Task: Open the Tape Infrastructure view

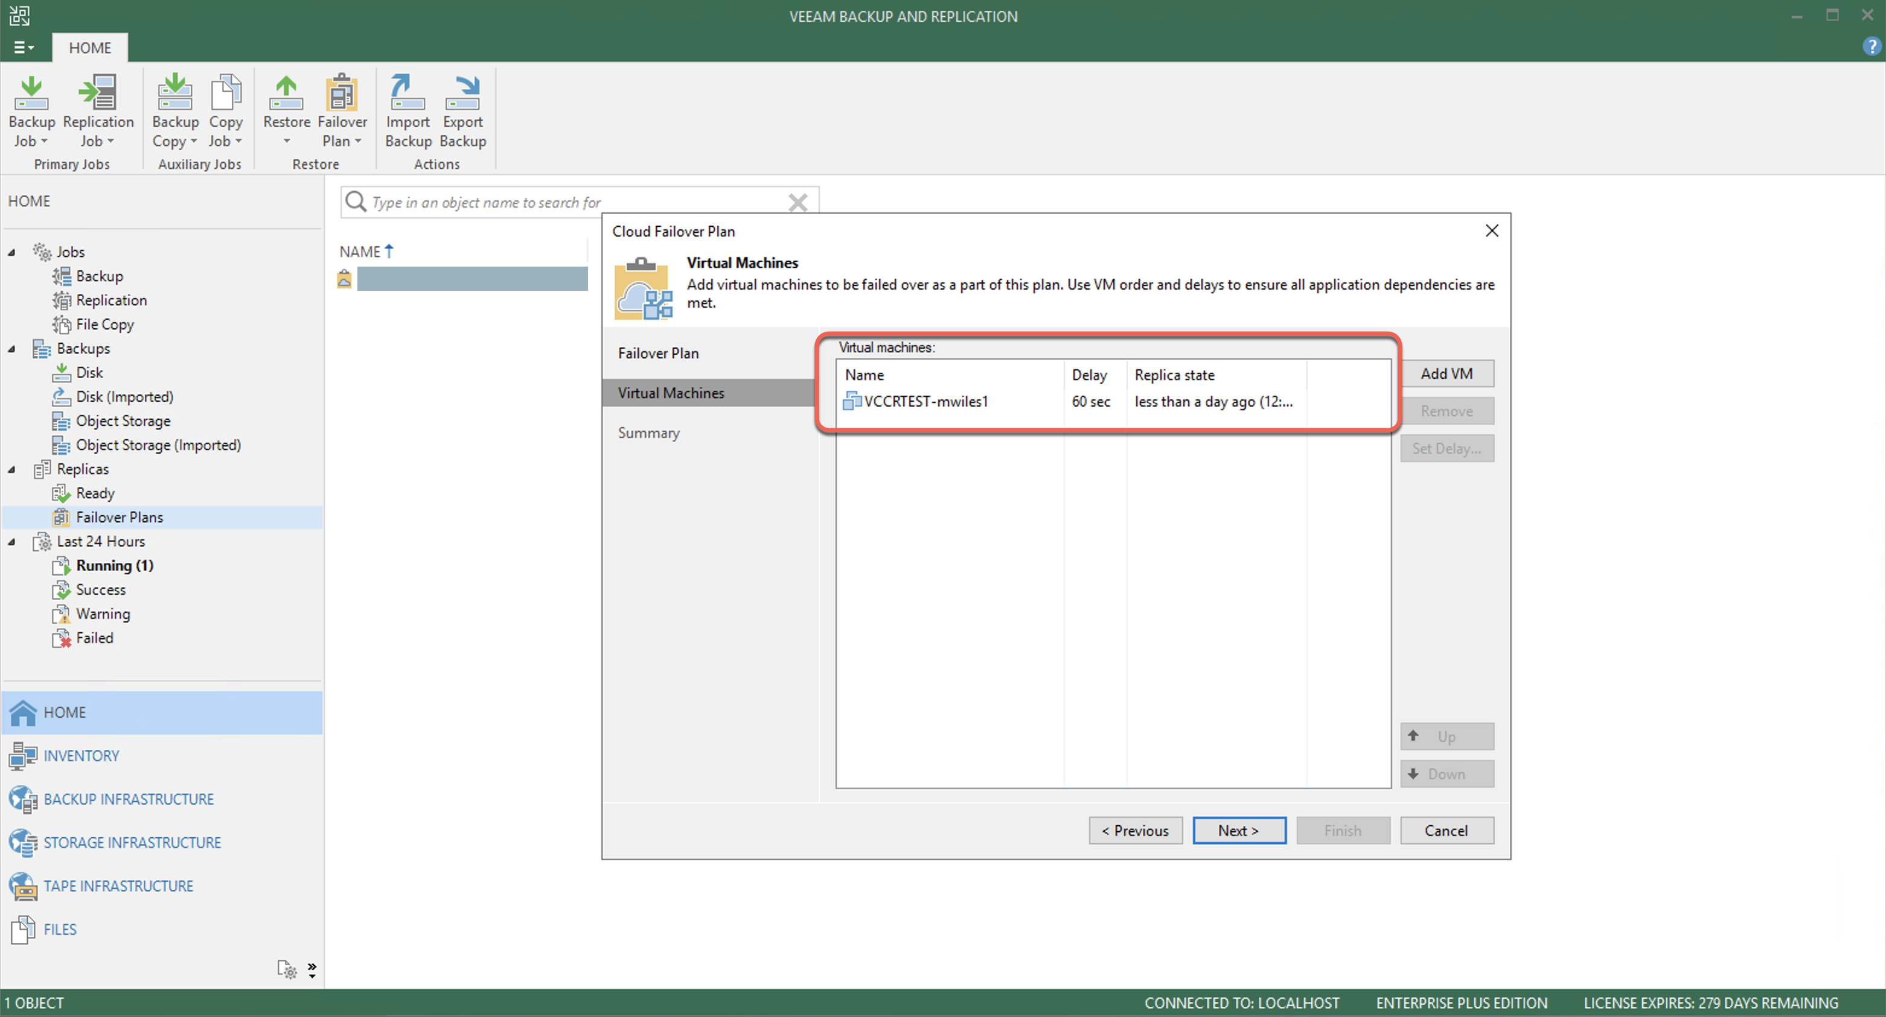Action: tap(118, 886)
